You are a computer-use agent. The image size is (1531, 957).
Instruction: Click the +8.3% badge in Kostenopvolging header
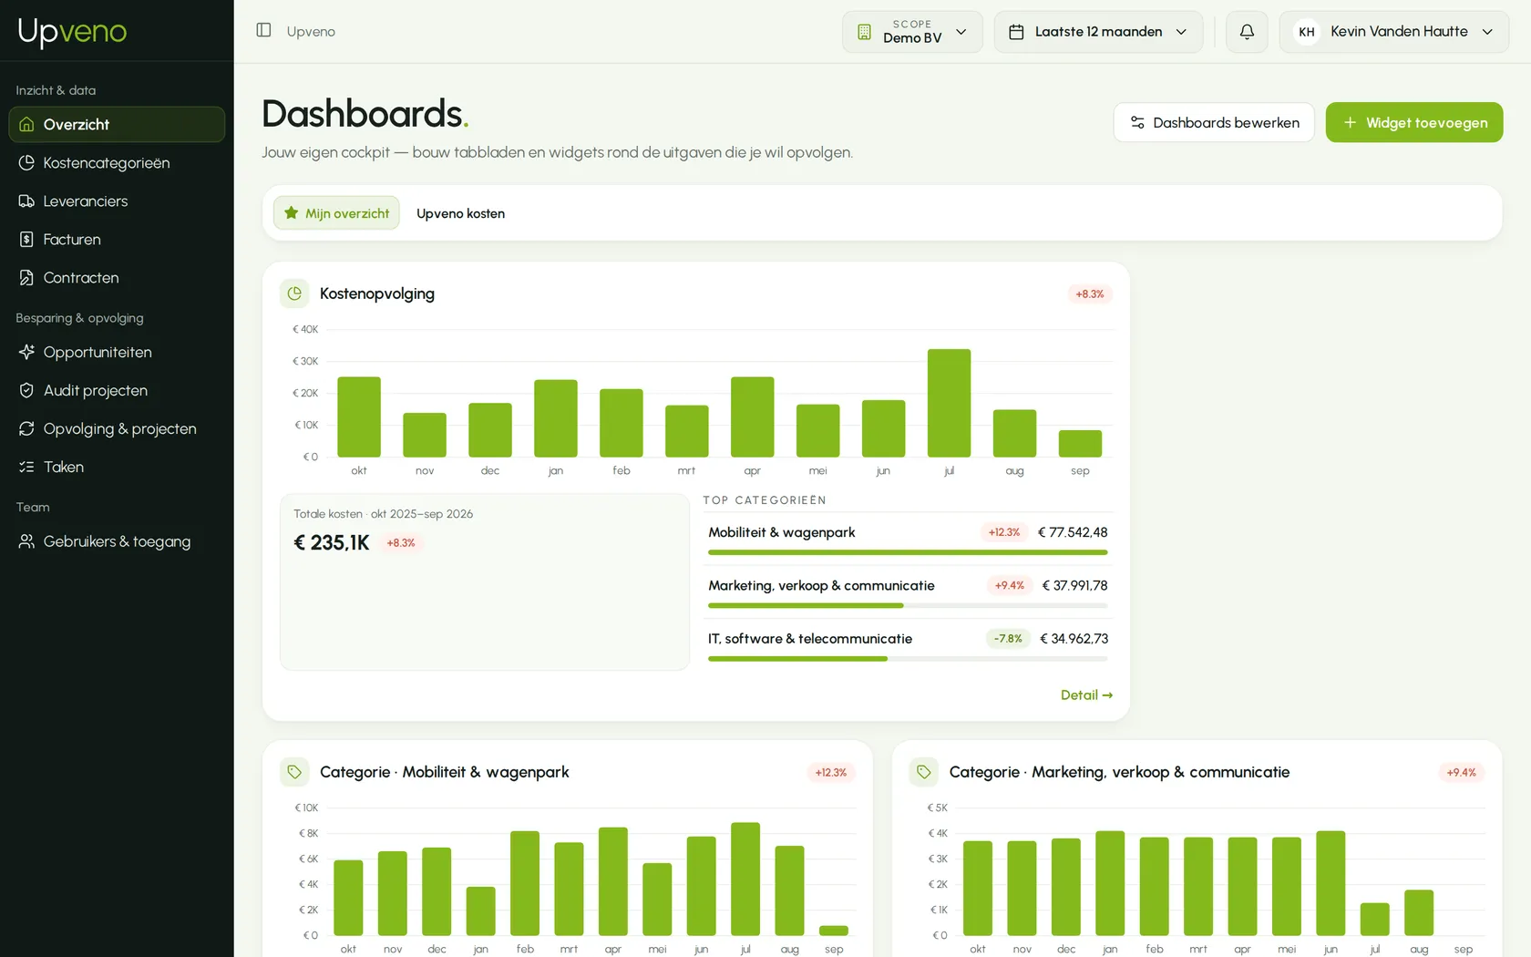[1090, 294]
